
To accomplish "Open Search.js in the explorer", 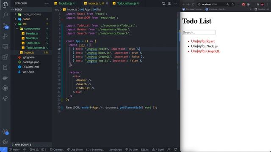I will coord(32,38).
